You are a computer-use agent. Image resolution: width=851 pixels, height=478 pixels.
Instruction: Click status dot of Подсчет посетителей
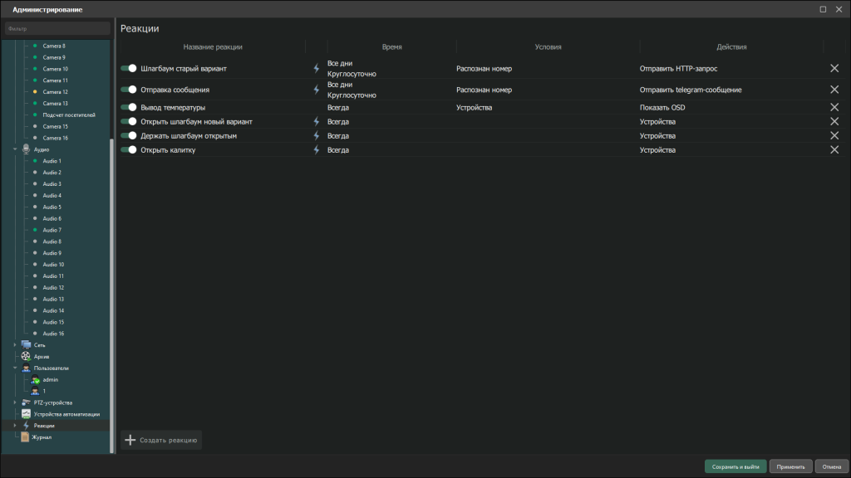click(35, 115)
